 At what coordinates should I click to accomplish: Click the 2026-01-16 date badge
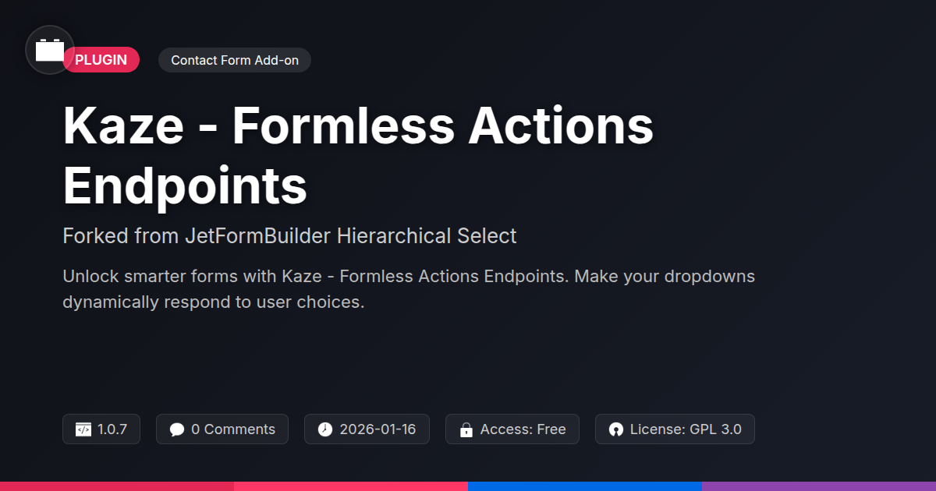378,429
